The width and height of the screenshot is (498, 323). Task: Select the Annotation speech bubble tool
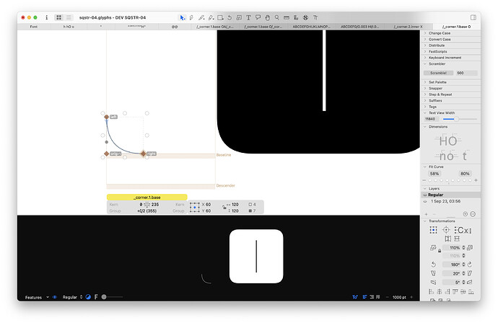click(x=258, y=18)
